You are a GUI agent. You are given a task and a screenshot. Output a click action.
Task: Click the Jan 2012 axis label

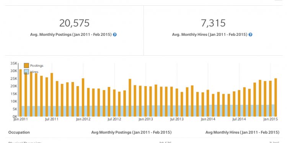83,119
